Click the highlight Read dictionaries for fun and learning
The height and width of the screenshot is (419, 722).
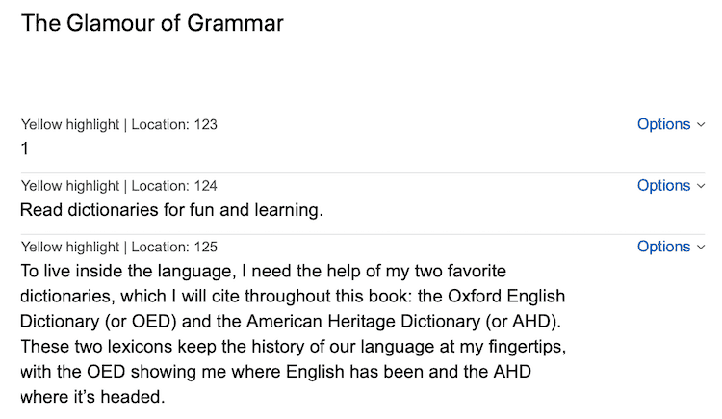[x=171, y=210]
